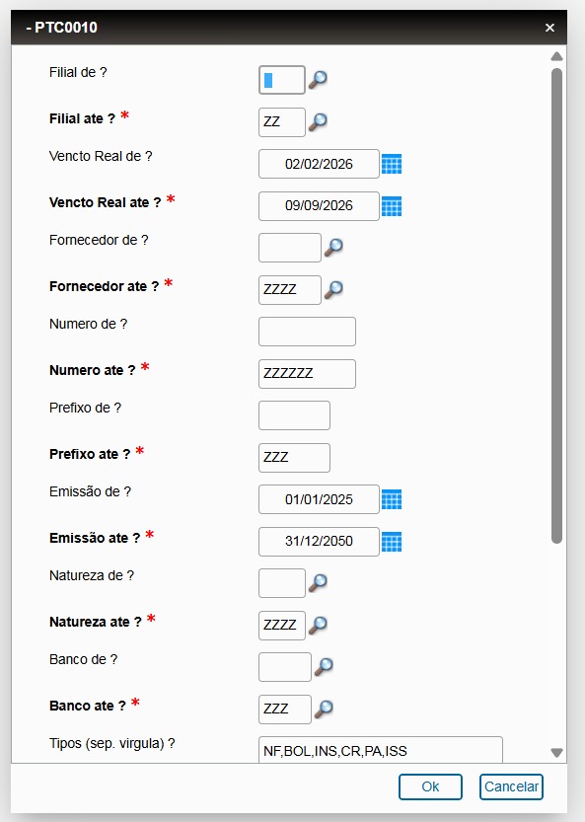Open lookup search for Natureza ate
585x822 pixels.
coord(318,625)
